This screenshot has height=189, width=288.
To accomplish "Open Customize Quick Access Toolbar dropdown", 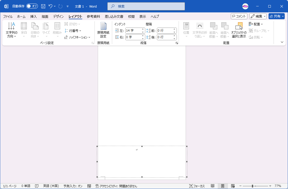I will [x=67, y=6].
